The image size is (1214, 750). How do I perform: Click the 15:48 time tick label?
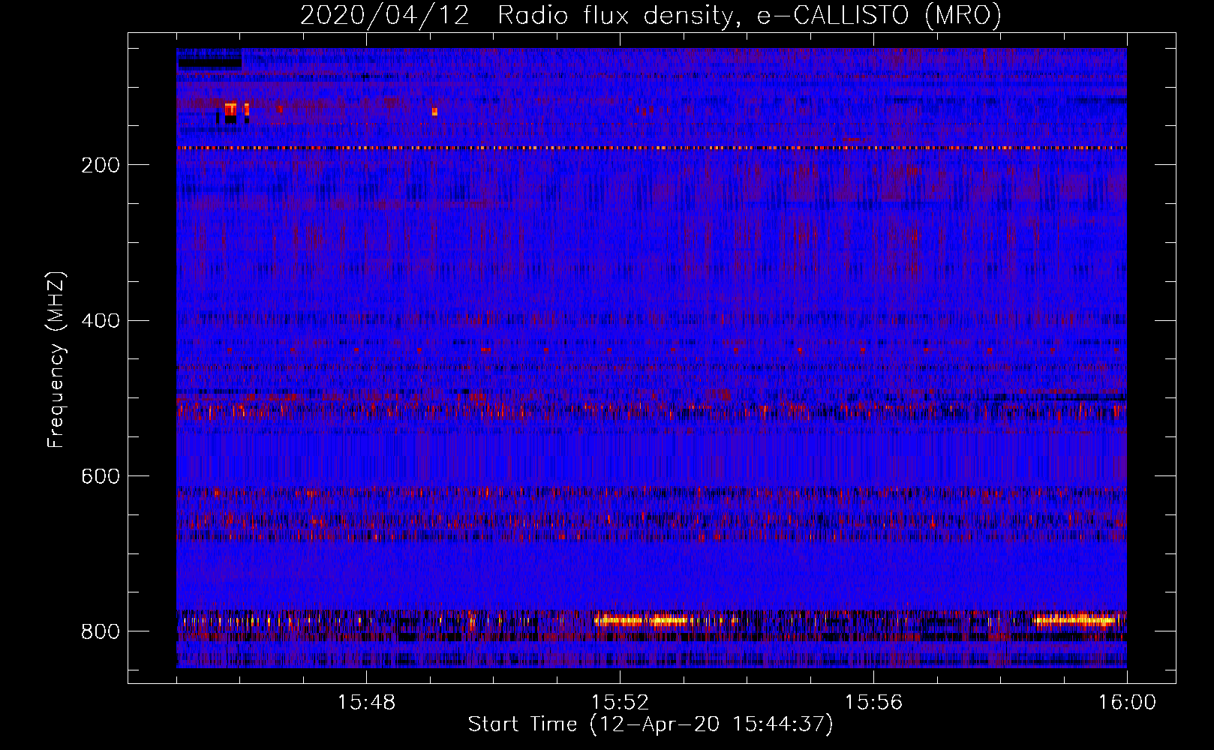point(366,703)
